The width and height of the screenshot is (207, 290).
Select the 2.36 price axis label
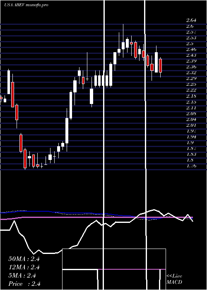[x=191, y=67]
